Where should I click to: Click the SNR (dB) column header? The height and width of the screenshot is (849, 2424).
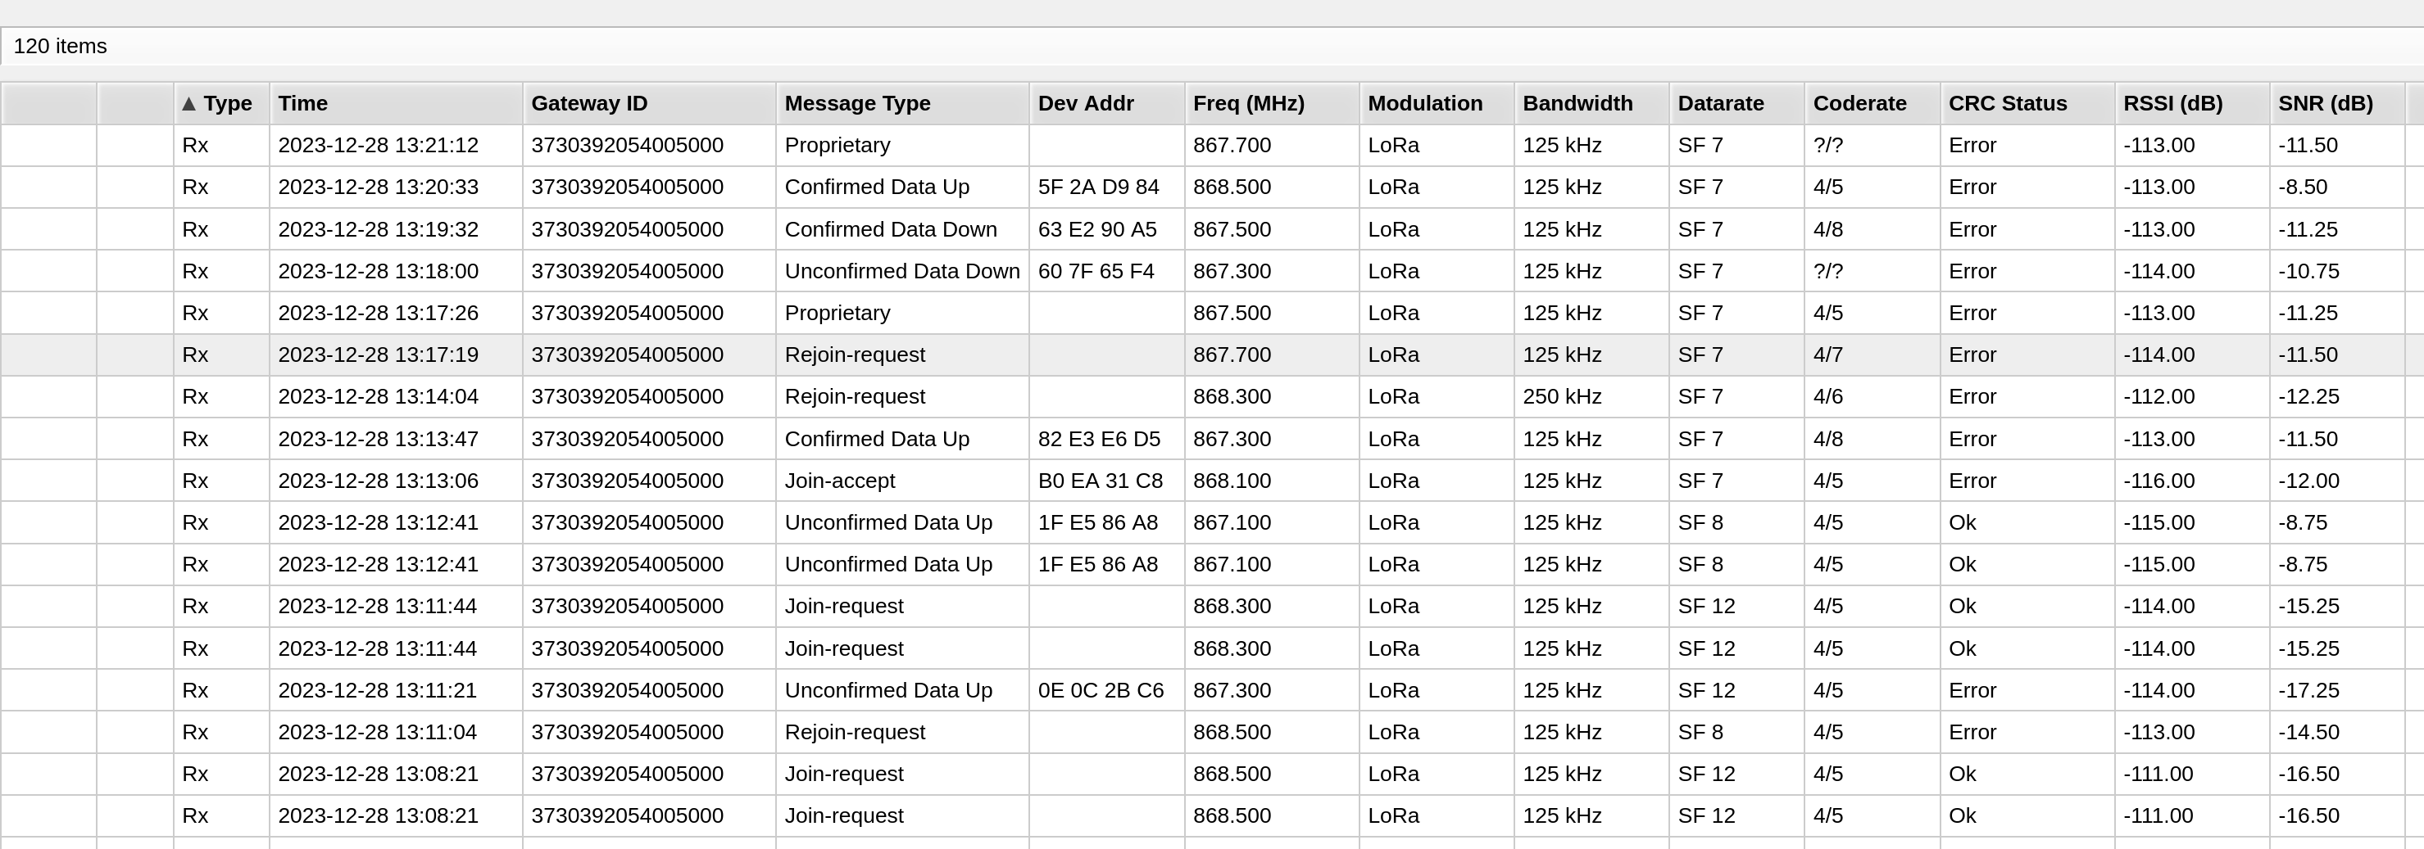point(2337,103)
